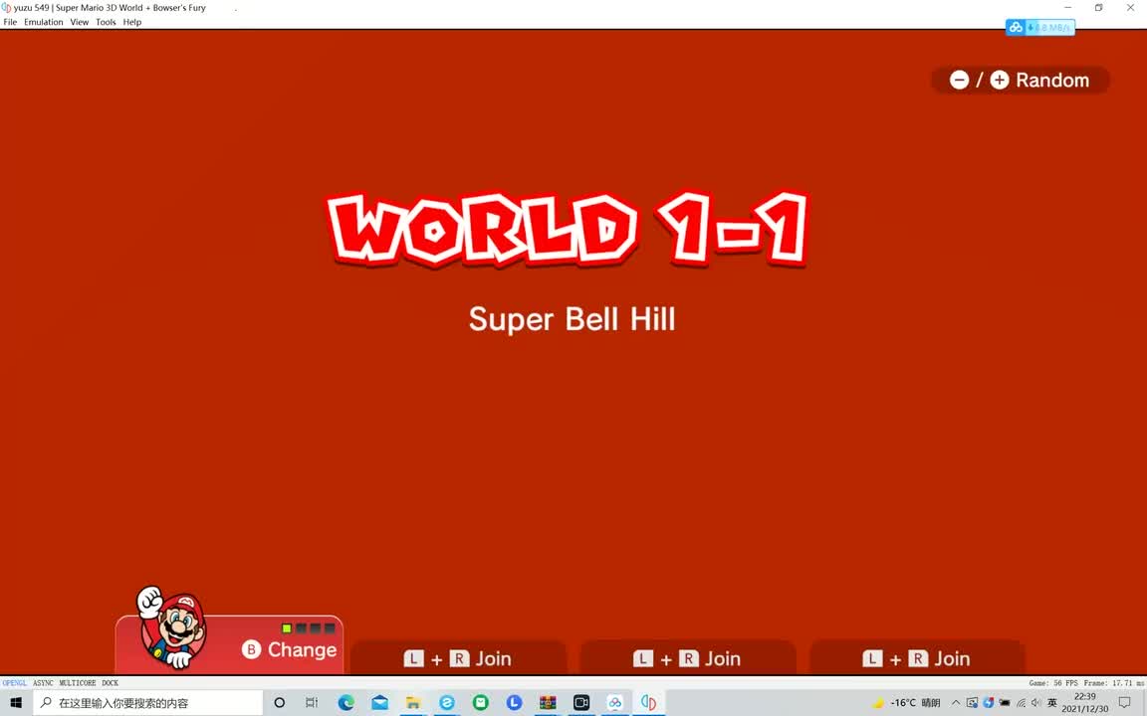The height and width of the screenshot is (716, 1147).
Task: Open File Explorer from taskbar
Action: tap(413, 702)
